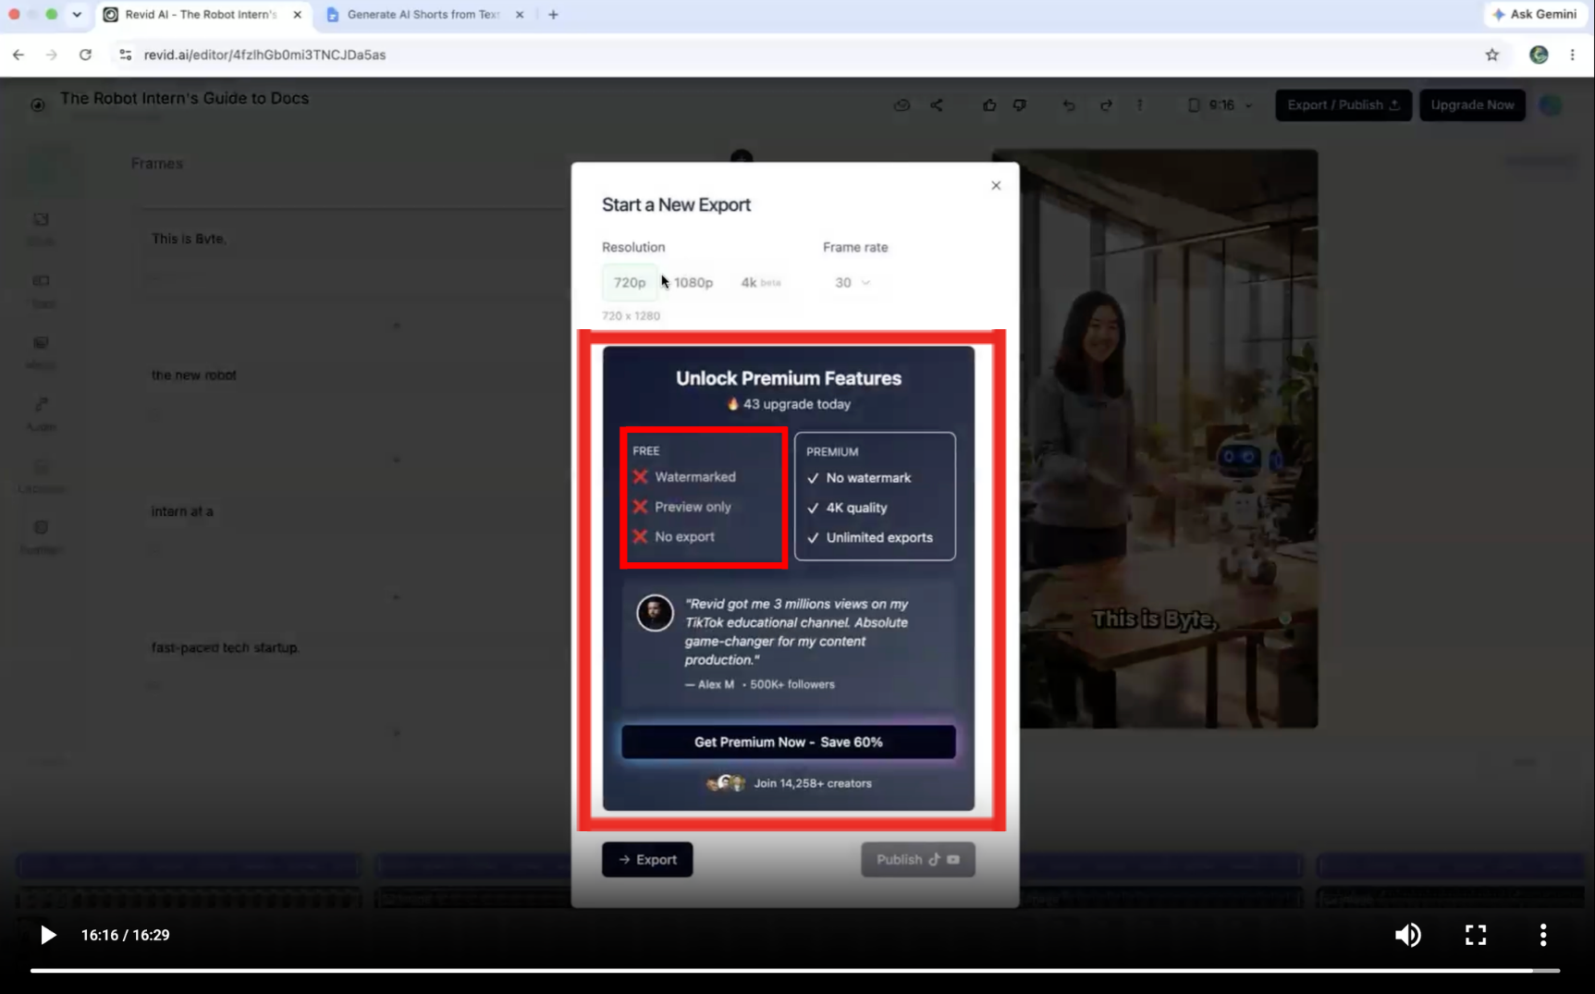Click the user avatar next to Upgrade Now

click(1551, 105)
